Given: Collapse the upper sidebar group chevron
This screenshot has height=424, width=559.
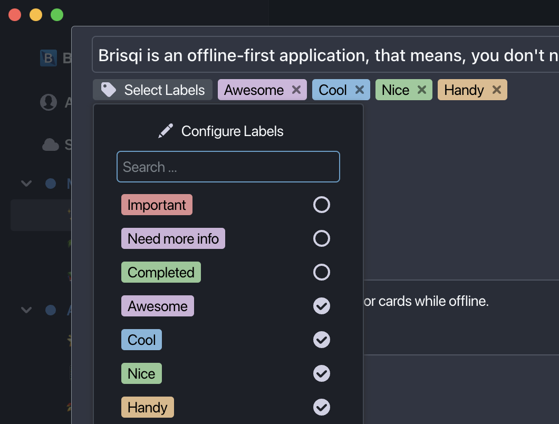Looking at the screenshot, I should pos(26,184).
